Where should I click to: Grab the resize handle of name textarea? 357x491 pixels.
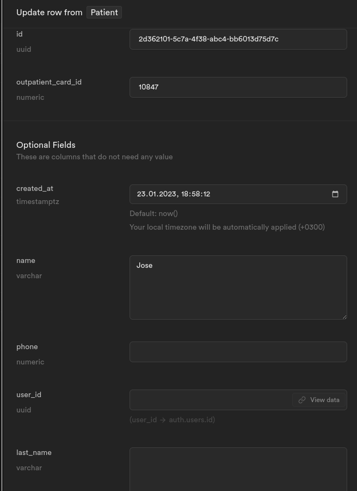344,317
